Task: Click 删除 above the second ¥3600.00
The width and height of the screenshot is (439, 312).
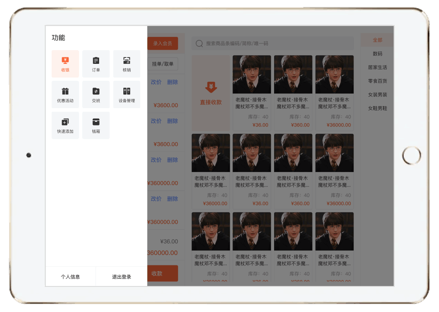Action: coord(173,121)
